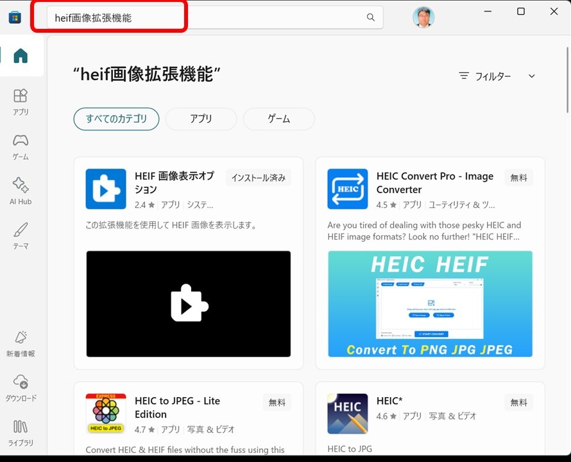This screenshot has width=571, height=462.
Task: Select the Games filter chip
Action: 278,119
